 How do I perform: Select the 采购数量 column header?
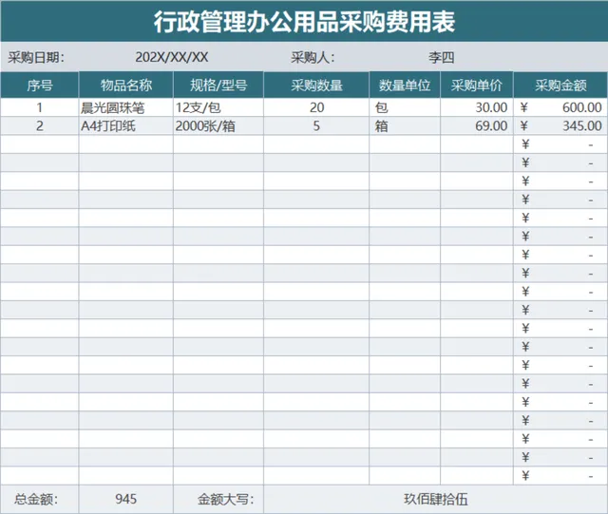tap(316, 85)
